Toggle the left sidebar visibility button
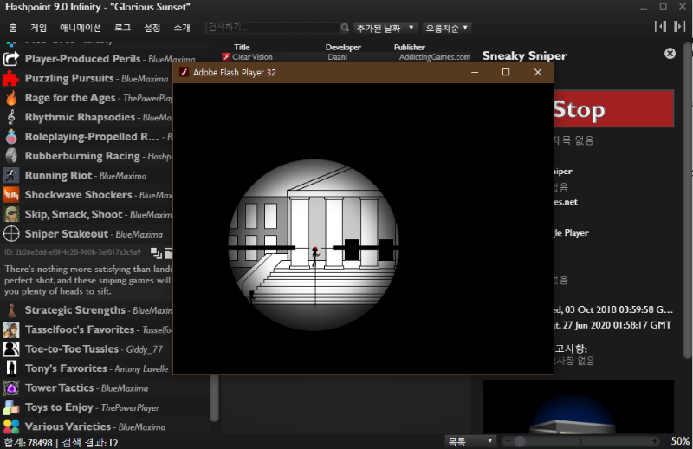 [x=659, y=27]
